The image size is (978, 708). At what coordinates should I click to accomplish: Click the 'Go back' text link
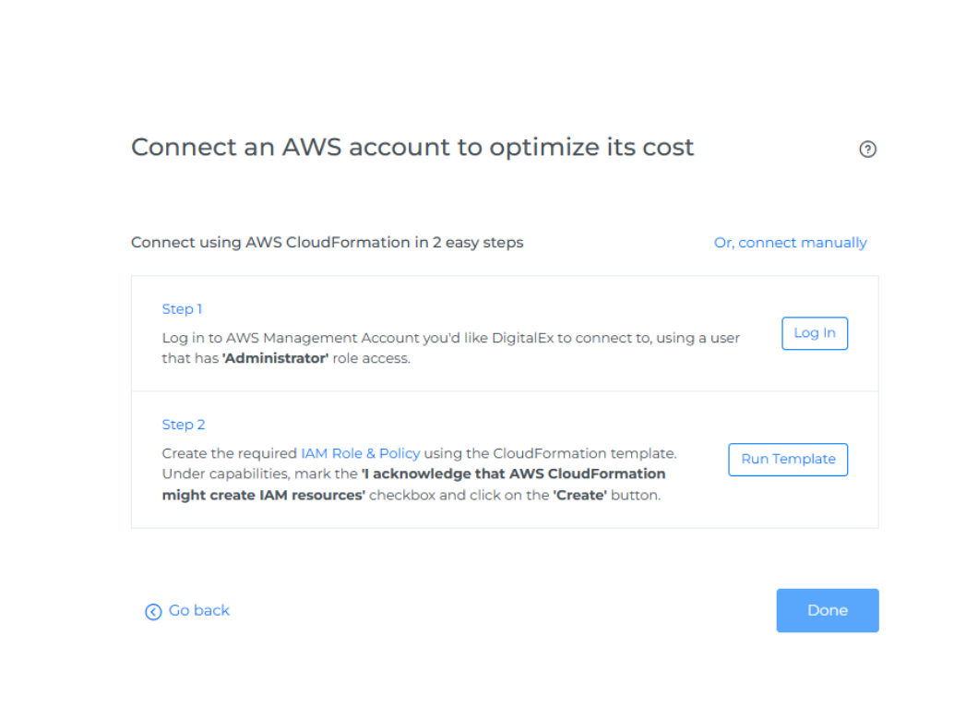[199, 610]
